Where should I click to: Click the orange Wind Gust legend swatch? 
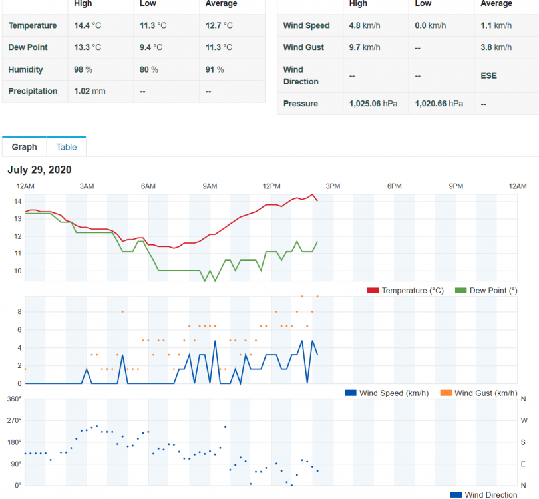[x=446, y=393]
